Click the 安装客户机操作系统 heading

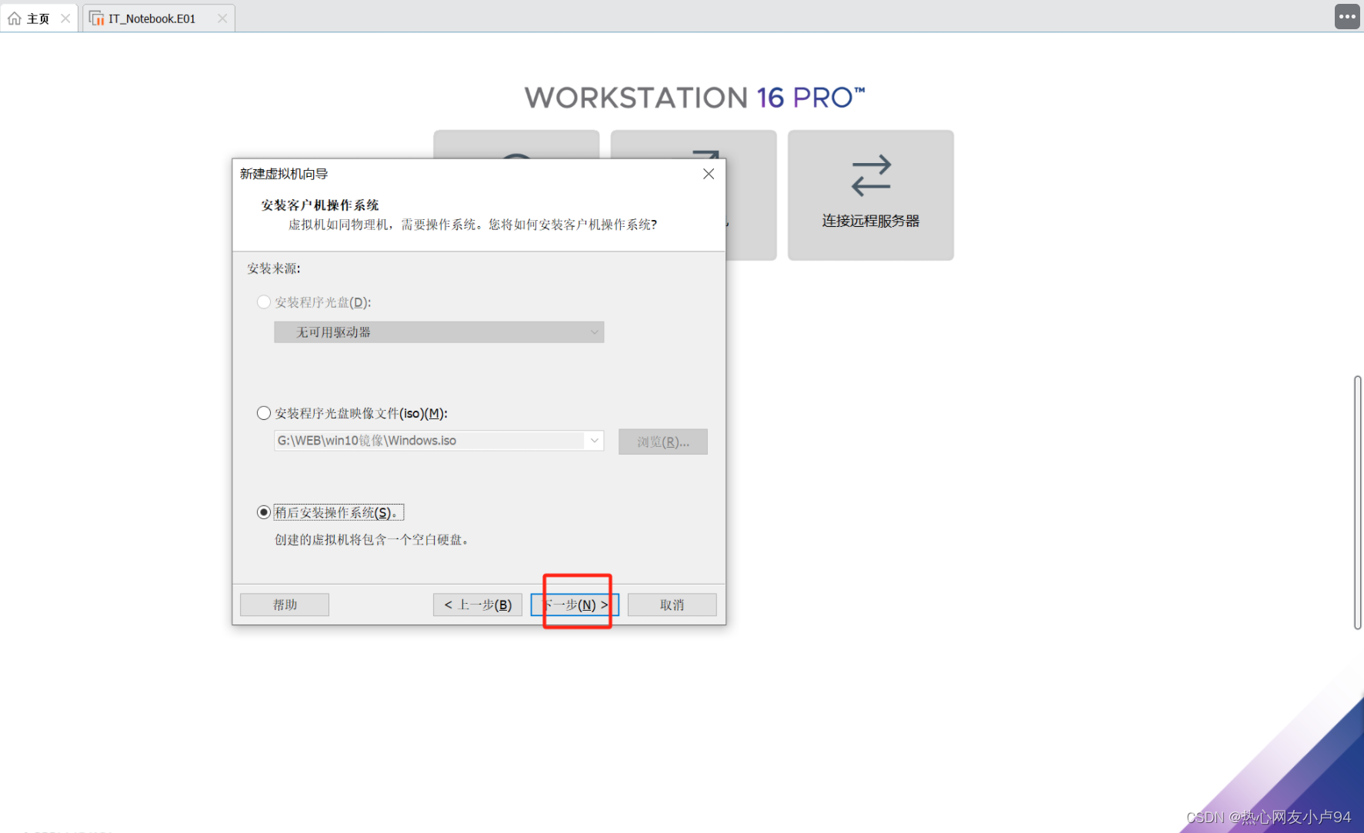pyautogui.click(x=320, y=205)
